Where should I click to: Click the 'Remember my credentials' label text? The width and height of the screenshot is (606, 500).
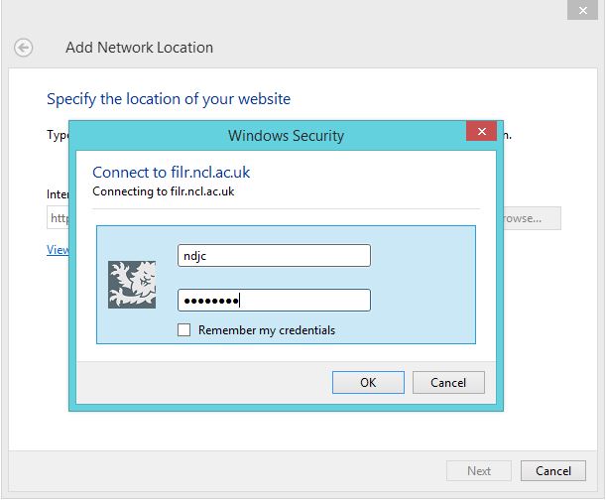click(x=266, y=330)
